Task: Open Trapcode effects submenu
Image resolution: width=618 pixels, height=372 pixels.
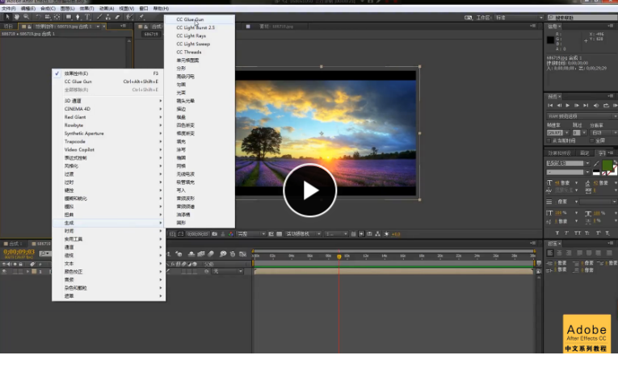Action: point(108,141)
